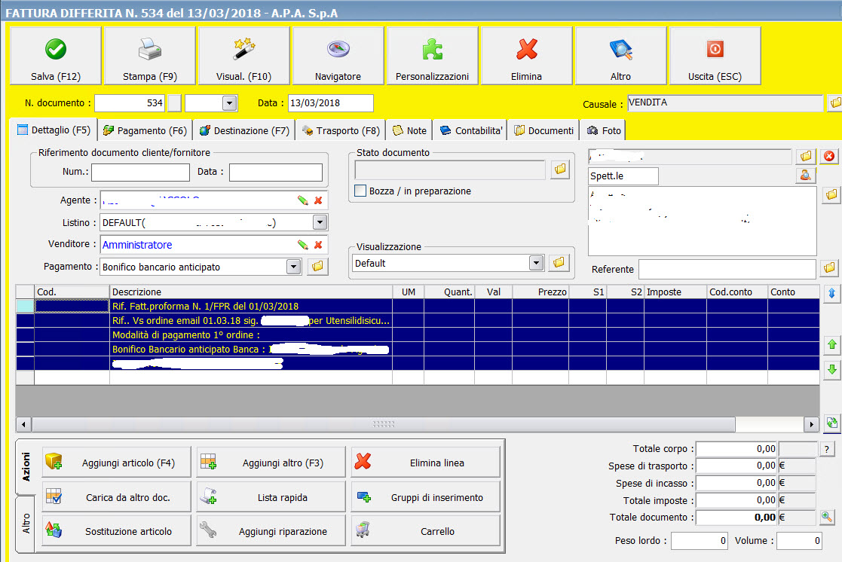This screenshot has width=842, height=562.
Task: Select row 'Rif. Fatt.proforma N. 1/FPR del 01/03/2018'
Action: pyautogui.click(x=418, y=306)
